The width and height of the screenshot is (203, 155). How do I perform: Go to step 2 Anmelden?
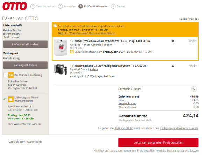point(67,6)
